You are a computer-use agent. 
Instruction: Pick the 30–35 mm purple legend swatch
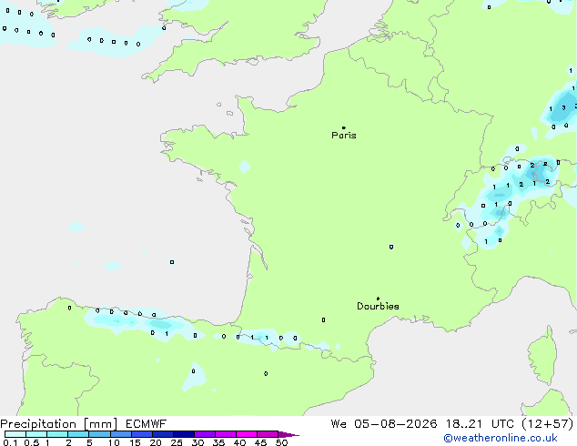pyautogui.click(x=205, y=434)
